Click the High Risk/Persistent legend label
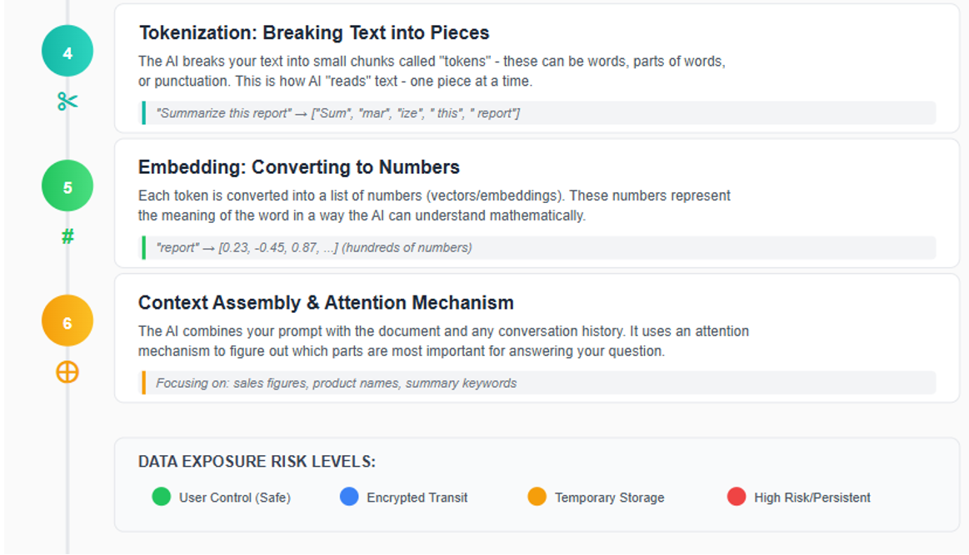This screenshot has height=555, width=969. tap(812, 498)
